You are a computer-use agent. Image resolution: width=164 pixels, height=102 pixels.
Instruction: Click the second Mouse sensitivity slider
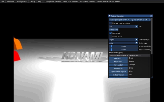[x=124, y=50]
